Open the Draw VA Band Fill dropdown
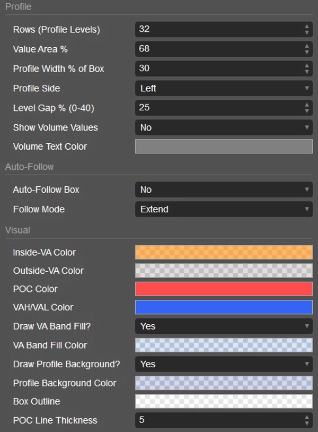 click(x=223, y=326)
